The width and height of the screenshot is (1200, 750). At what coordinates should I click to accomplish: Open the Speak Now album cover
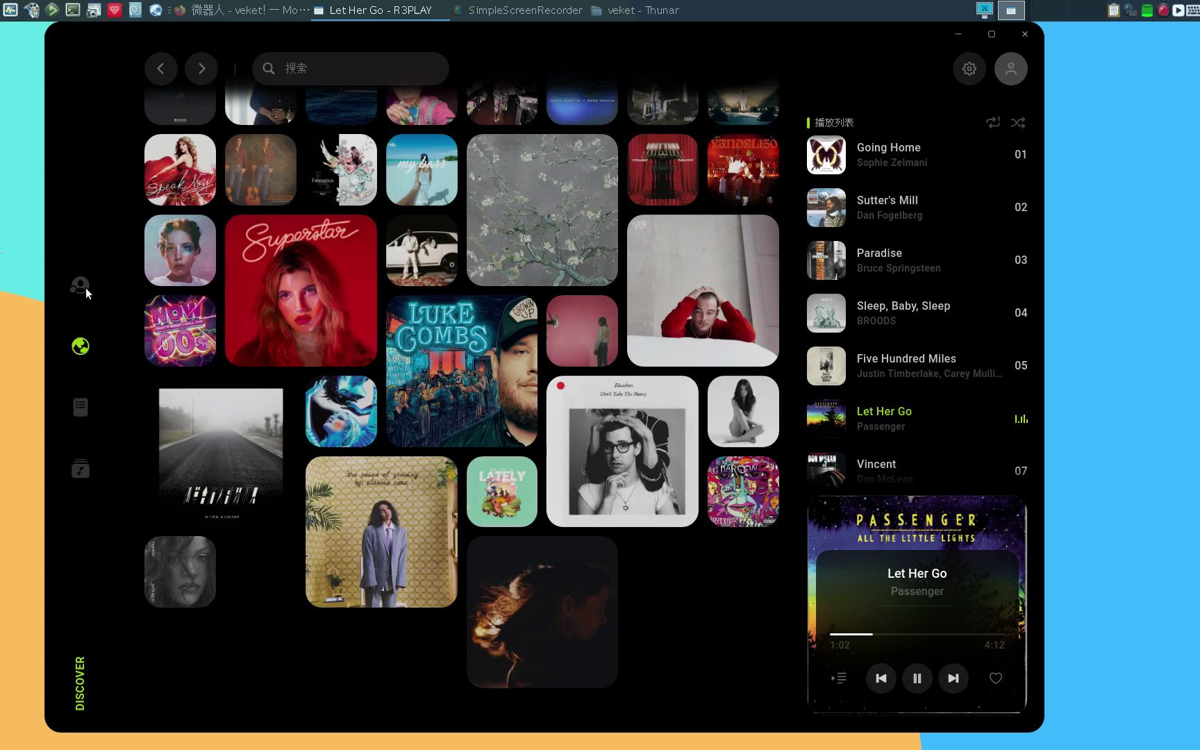[180, 170]
